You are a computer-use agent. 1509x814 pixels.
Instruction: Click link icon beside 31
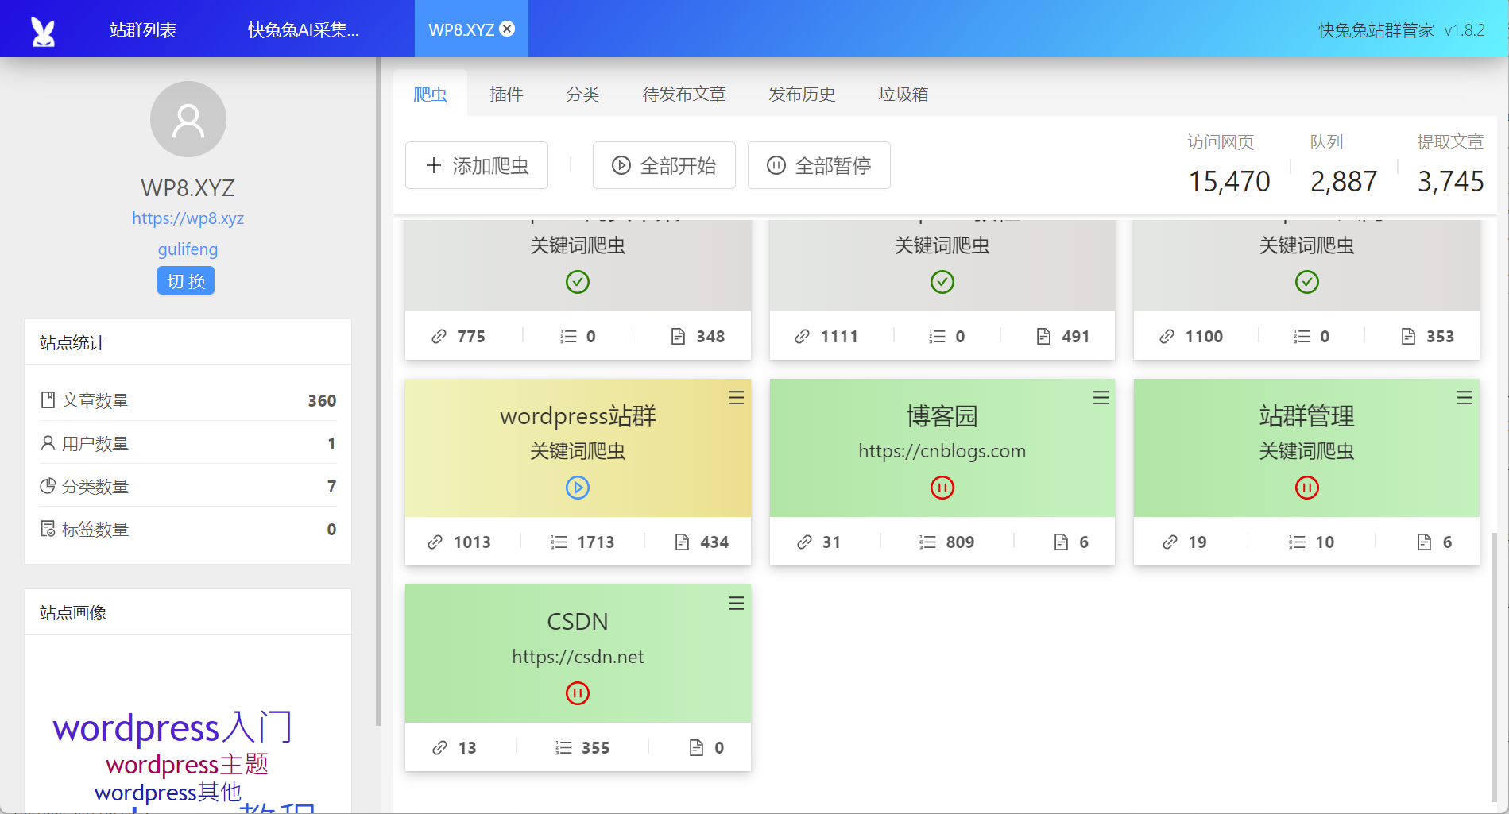[x=804, y=542]
